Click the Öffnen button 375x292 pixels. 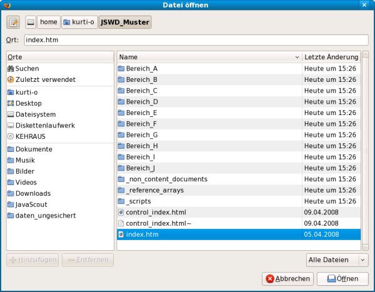(x=338, y=279)
